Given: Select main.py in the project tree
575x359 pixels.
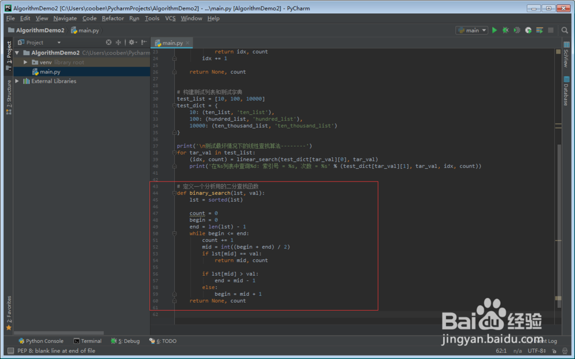Looking at the screenshot, I should [82, 72].
